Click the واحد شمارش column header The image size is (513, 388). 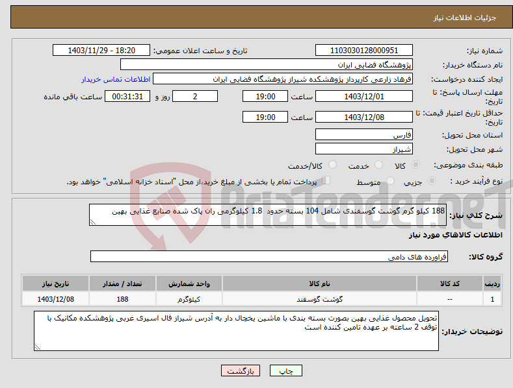[x=189, y=284]
